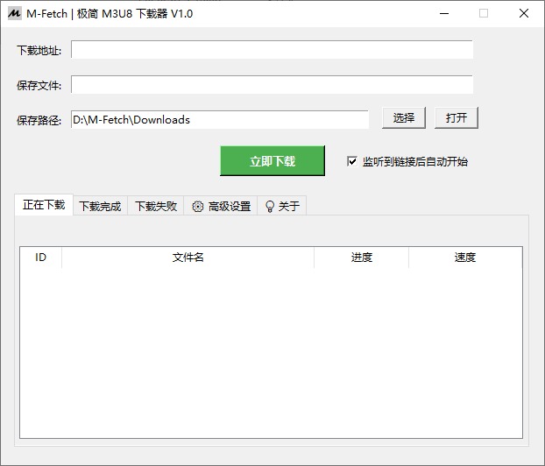Open the 下载失败 tab
This screenshot has width=545, height=466.
pyautogui.click(x=156, y=206)
